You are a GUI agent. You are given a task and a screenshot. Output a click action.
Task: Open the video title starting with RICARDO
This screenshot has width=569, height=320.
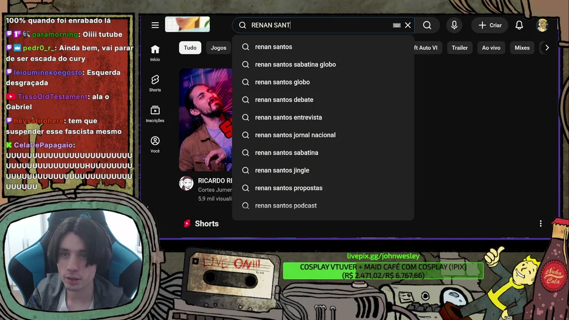pos(215,181)
